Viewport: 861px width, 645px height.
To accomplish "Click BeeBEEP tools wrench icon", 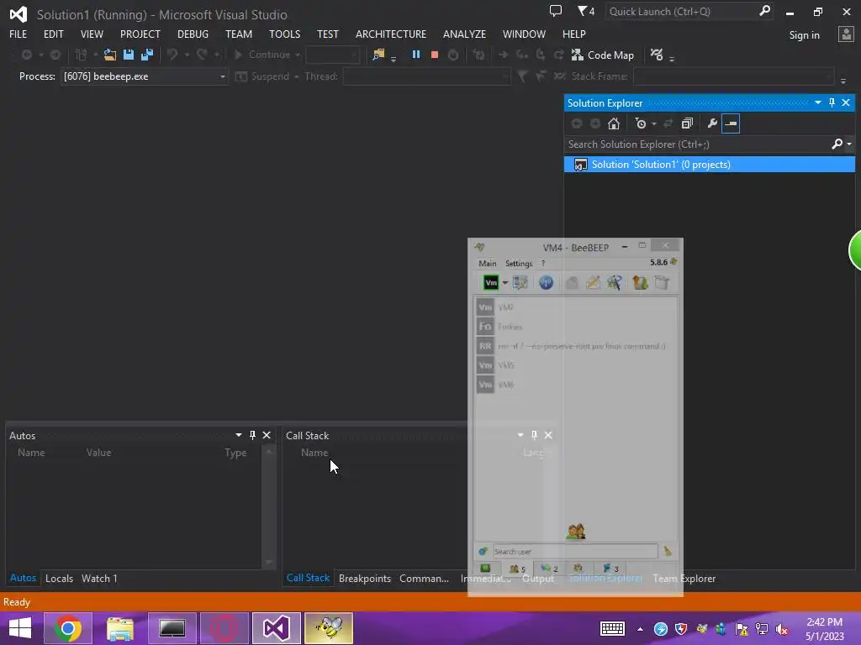I will click(615, 283).
